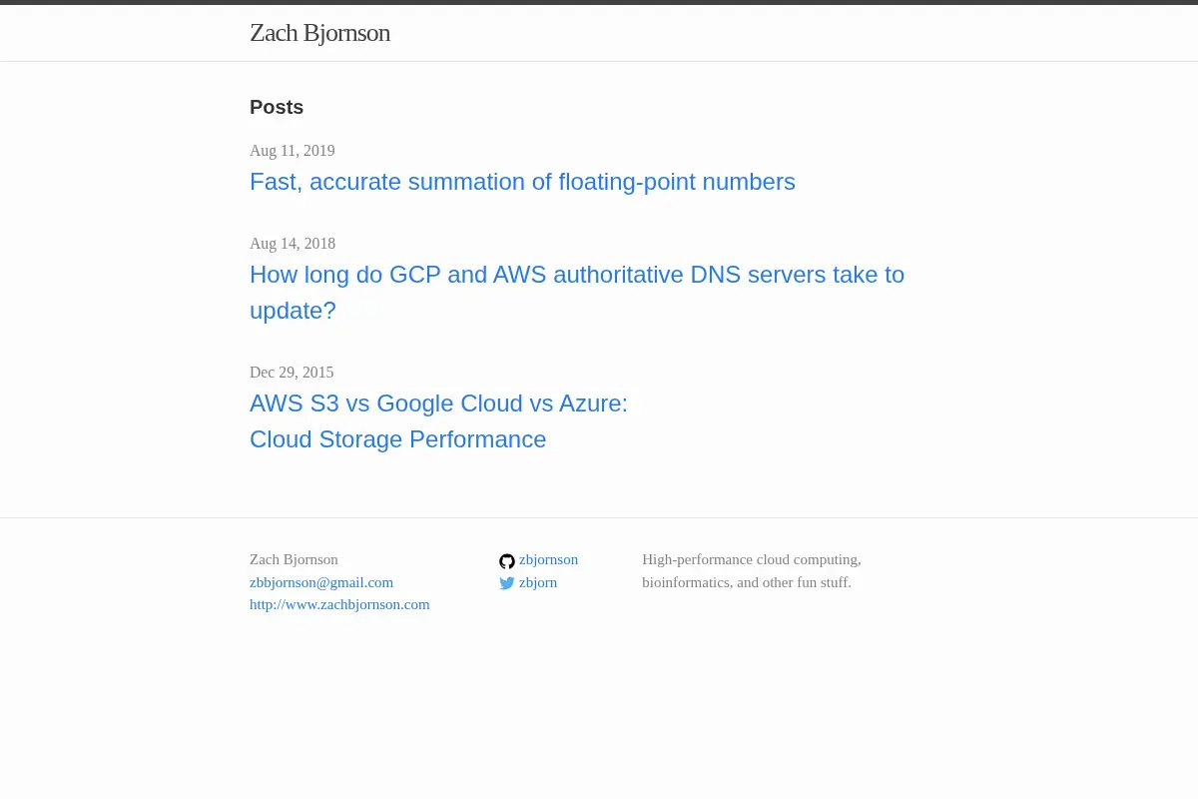
Task: Click the footer name Zach Bjornson
Action: tap(294, 559)
